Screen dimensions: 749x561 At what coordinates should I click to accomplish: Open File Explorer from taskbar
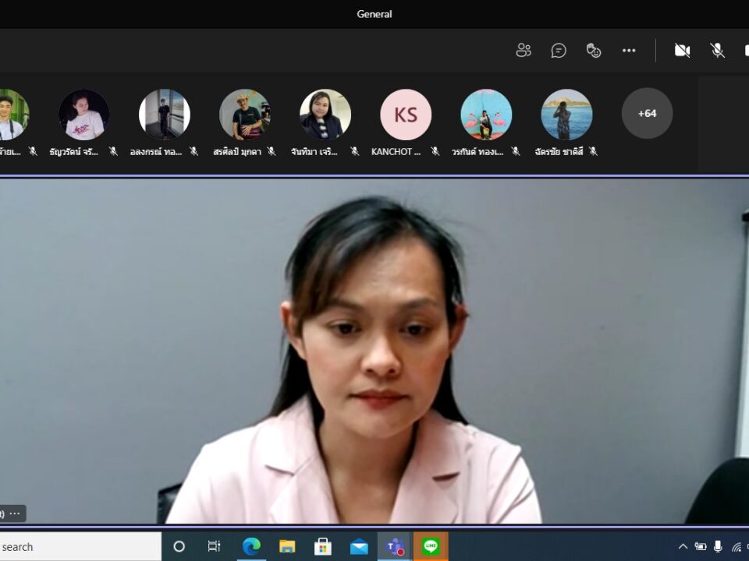(x=287, y=547)
